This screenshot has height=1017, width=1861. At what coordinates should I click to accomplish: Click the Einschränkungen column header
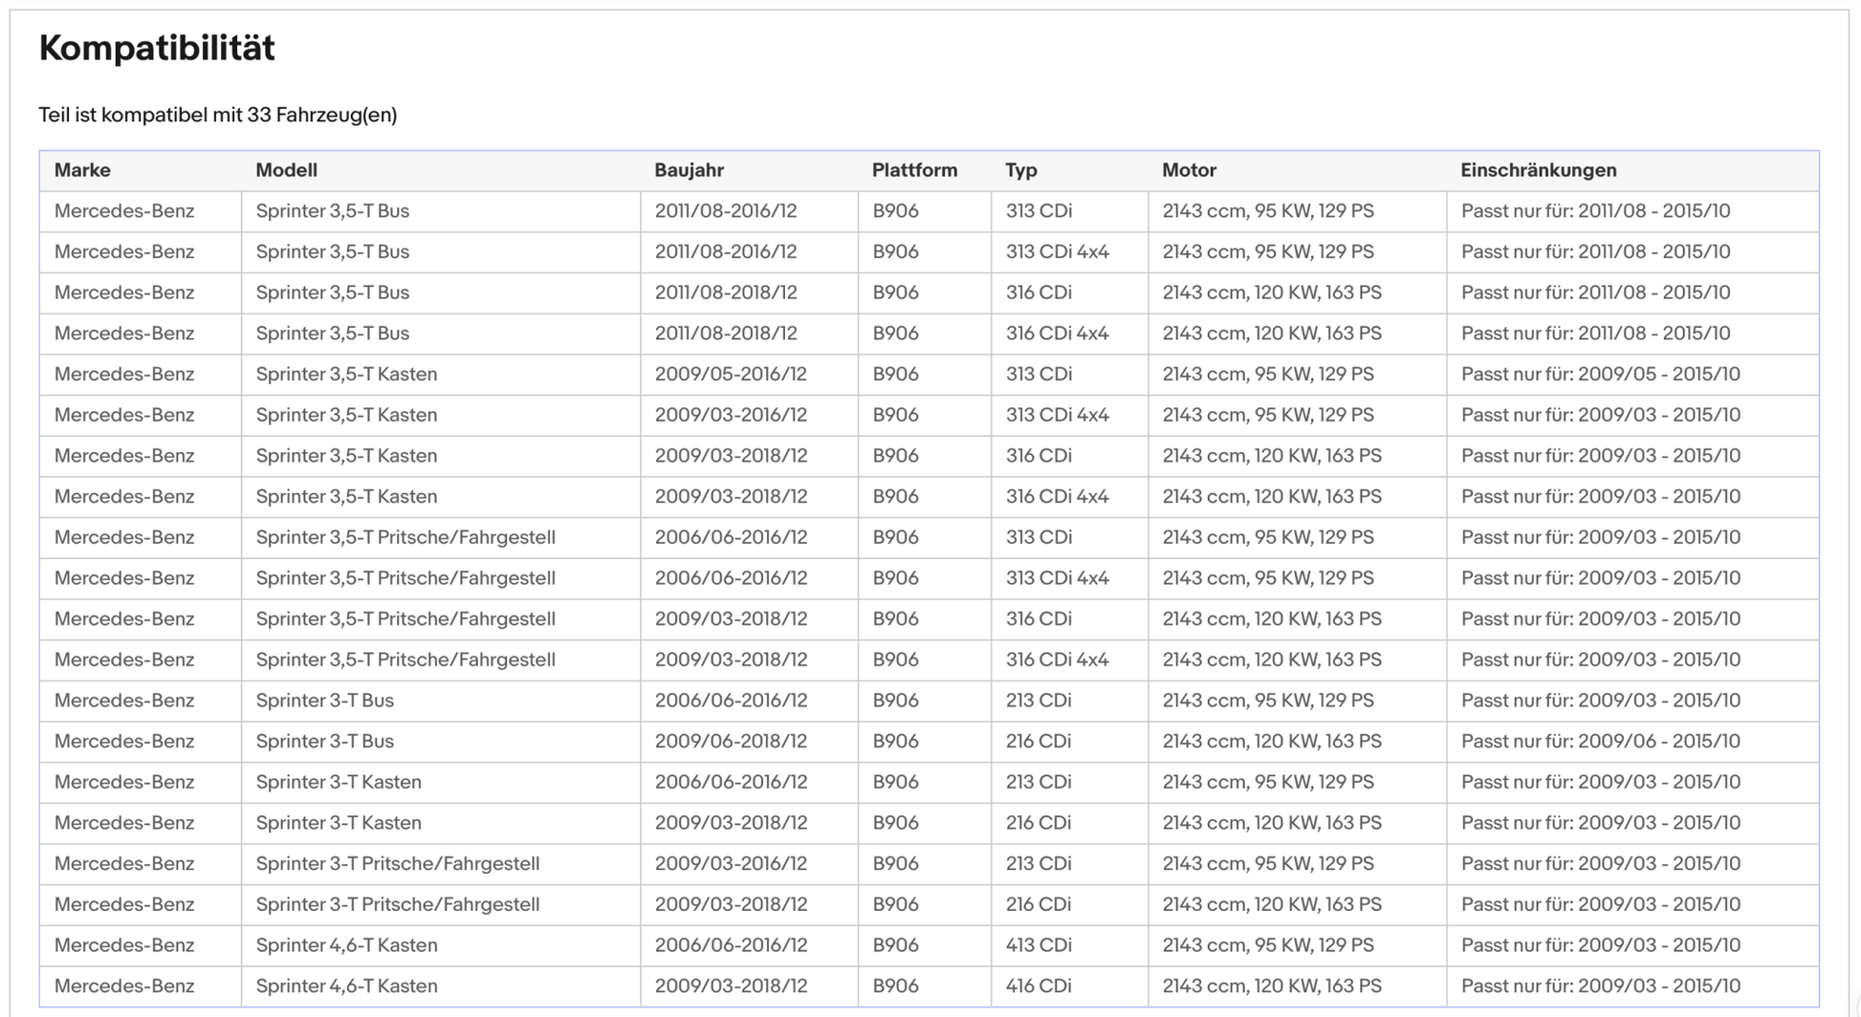1538,170
